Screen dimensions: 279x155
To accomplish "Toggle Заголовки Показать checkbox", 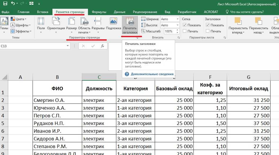I will click(x=207, y=25).
